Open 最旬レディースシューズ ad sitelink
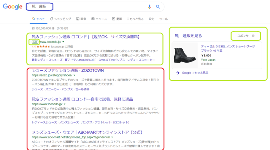This screenshot has height=150, width=270. point(47,60)
